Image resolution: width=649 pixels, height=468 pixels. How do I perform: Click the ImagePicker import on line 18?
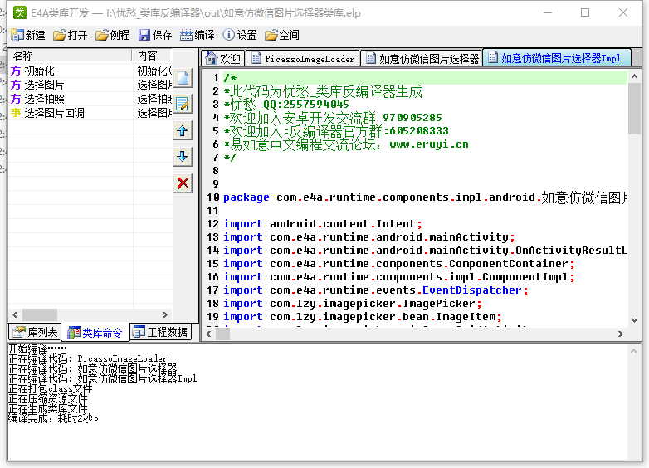coord(353,304)
